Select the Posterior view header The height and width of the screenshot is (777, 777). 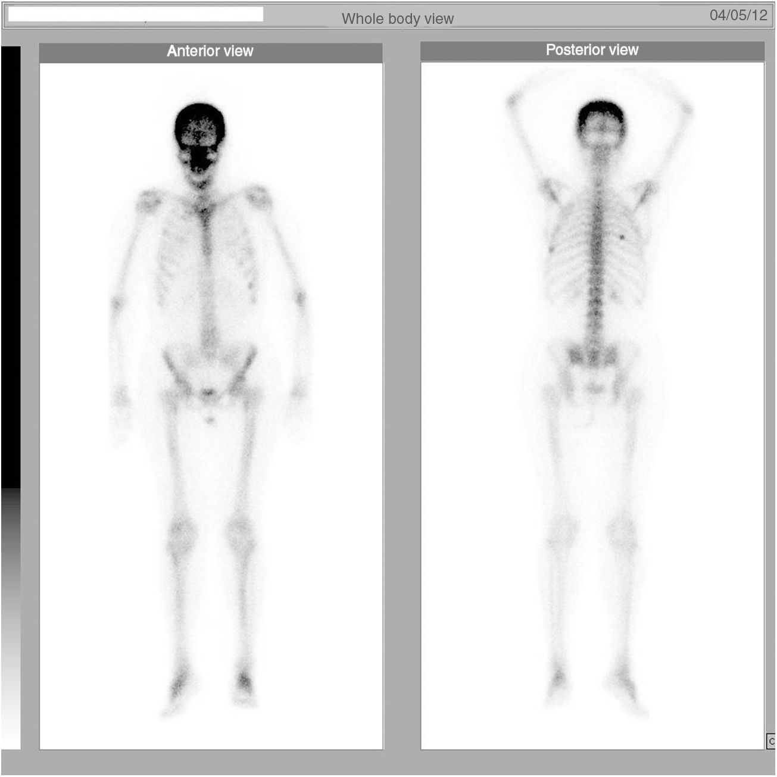(x=592, y=51)
